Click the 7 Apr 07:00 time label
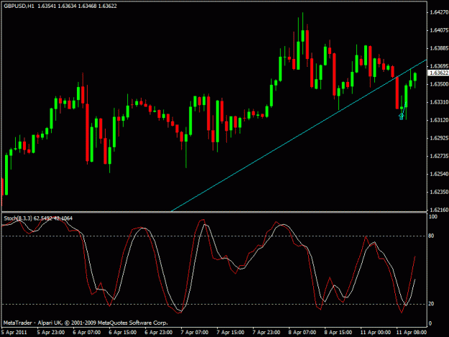The image size is (449, 337). (195, 333)
